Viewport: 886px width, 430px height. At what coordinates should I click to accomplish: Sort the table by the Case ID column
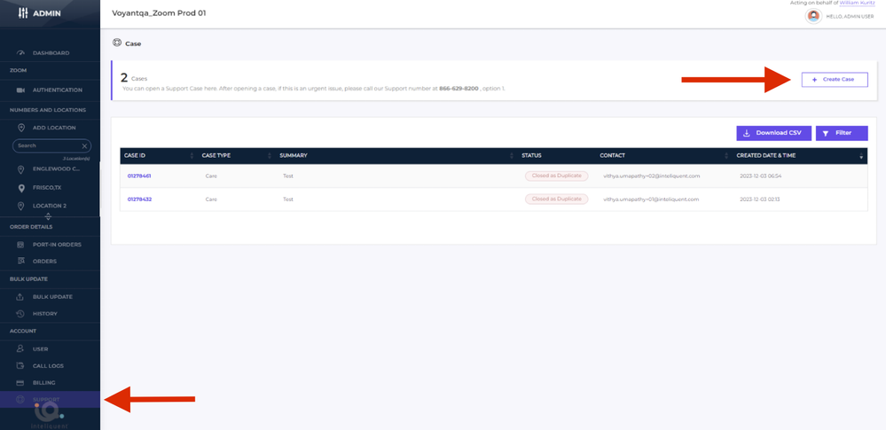[192, 156]
